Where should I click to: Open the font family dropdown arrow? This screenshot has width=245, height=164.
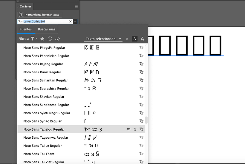click(75, 21)
